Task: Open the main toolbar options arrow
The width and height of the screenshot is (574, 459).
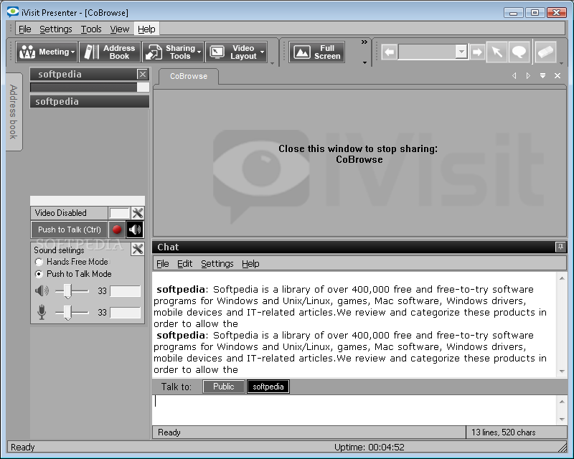Action: click(x=272, y=63)
